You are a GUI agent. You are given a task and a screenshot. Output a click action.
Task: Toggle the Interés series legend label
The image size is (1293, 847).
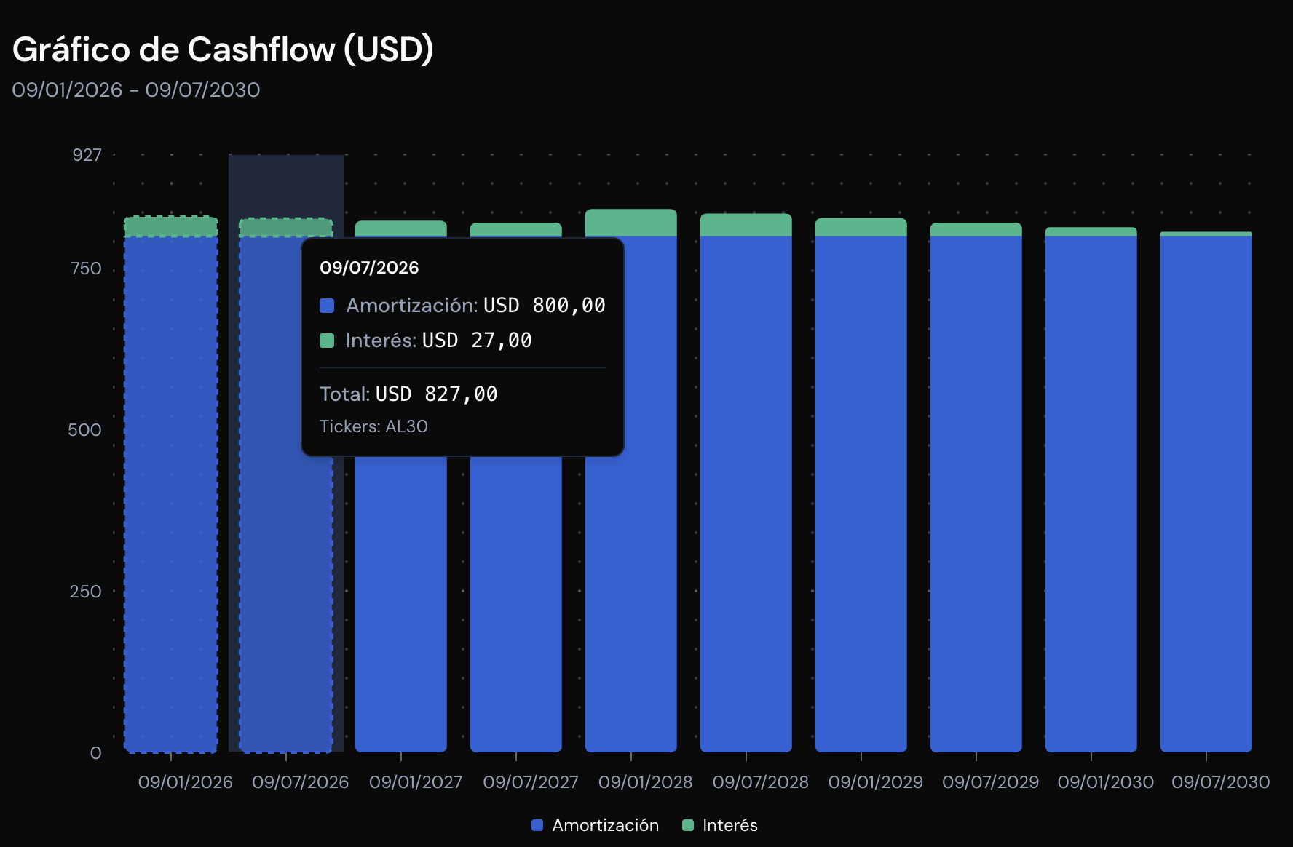tap(729, 825)
